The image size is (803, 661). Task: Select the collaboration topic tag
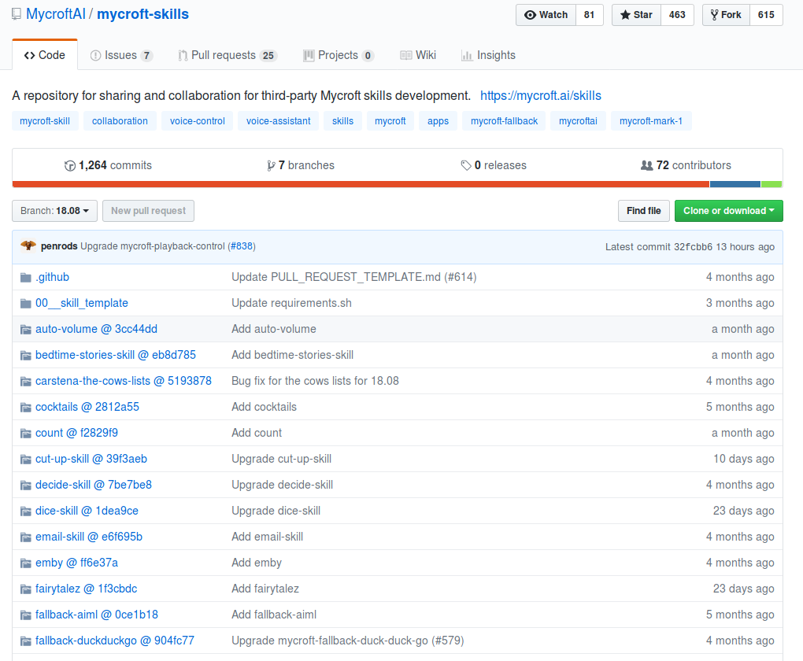[120, 121]
